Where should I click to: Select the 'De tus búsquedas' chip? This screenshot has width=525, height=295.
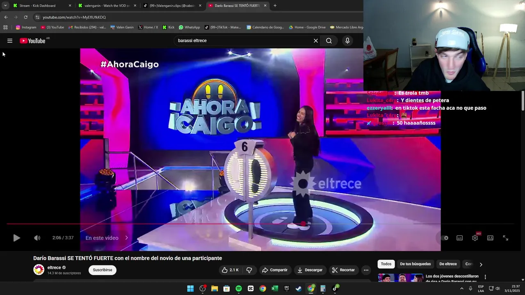415,264
